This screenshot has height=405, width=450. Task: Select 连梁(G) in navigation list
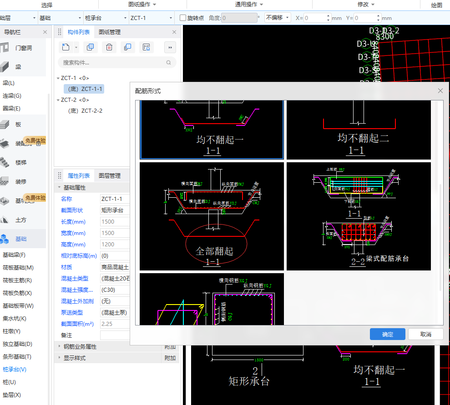click(x=12, y=96)
